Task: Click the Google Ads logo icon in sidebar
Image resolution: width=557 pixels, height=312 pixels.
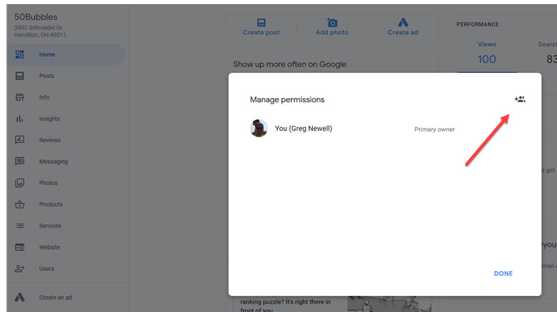Action: (19, 297)
